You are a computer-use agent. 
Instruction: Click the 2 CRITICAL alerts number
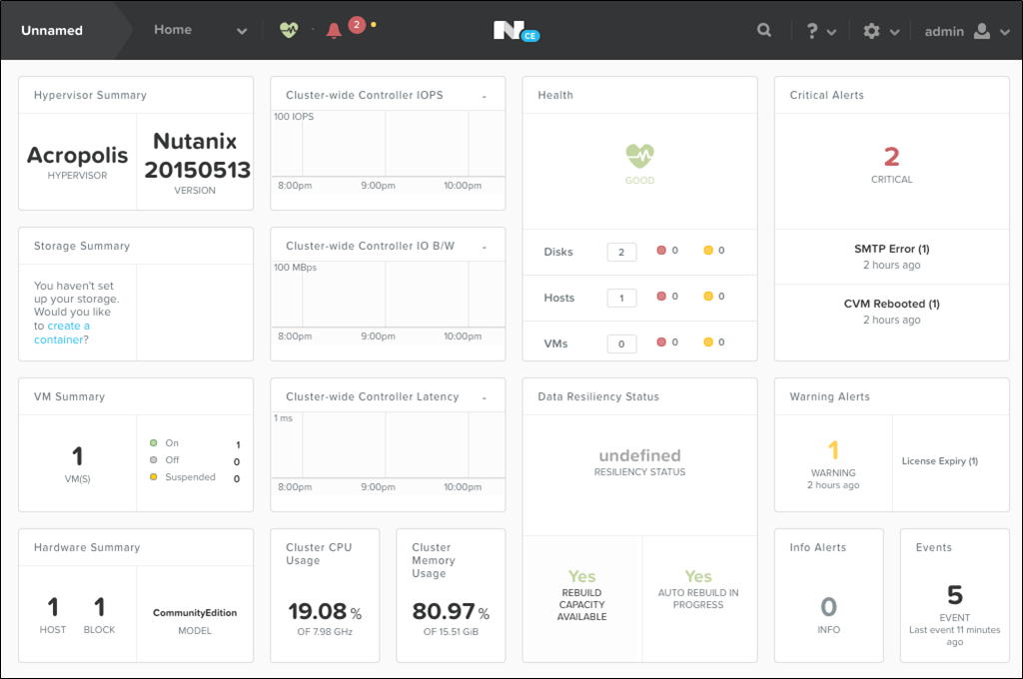pyautogui.click(x=892, y=157)
